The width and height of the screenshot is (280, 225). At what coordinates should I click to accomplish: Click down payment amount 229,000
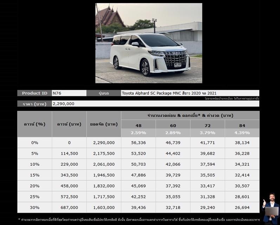[69, 164]
